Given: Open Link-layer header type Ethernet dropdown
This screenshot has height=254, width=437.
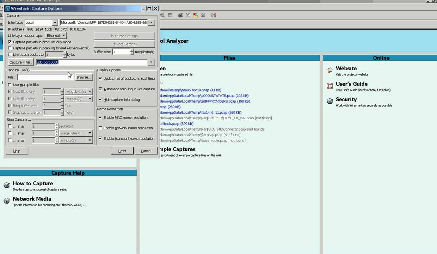Looking at the screenshot, I should point(56,36).
